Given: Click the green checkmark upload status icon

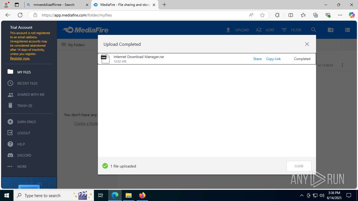Looking at the screenshot, I should (x=105, y=166).
